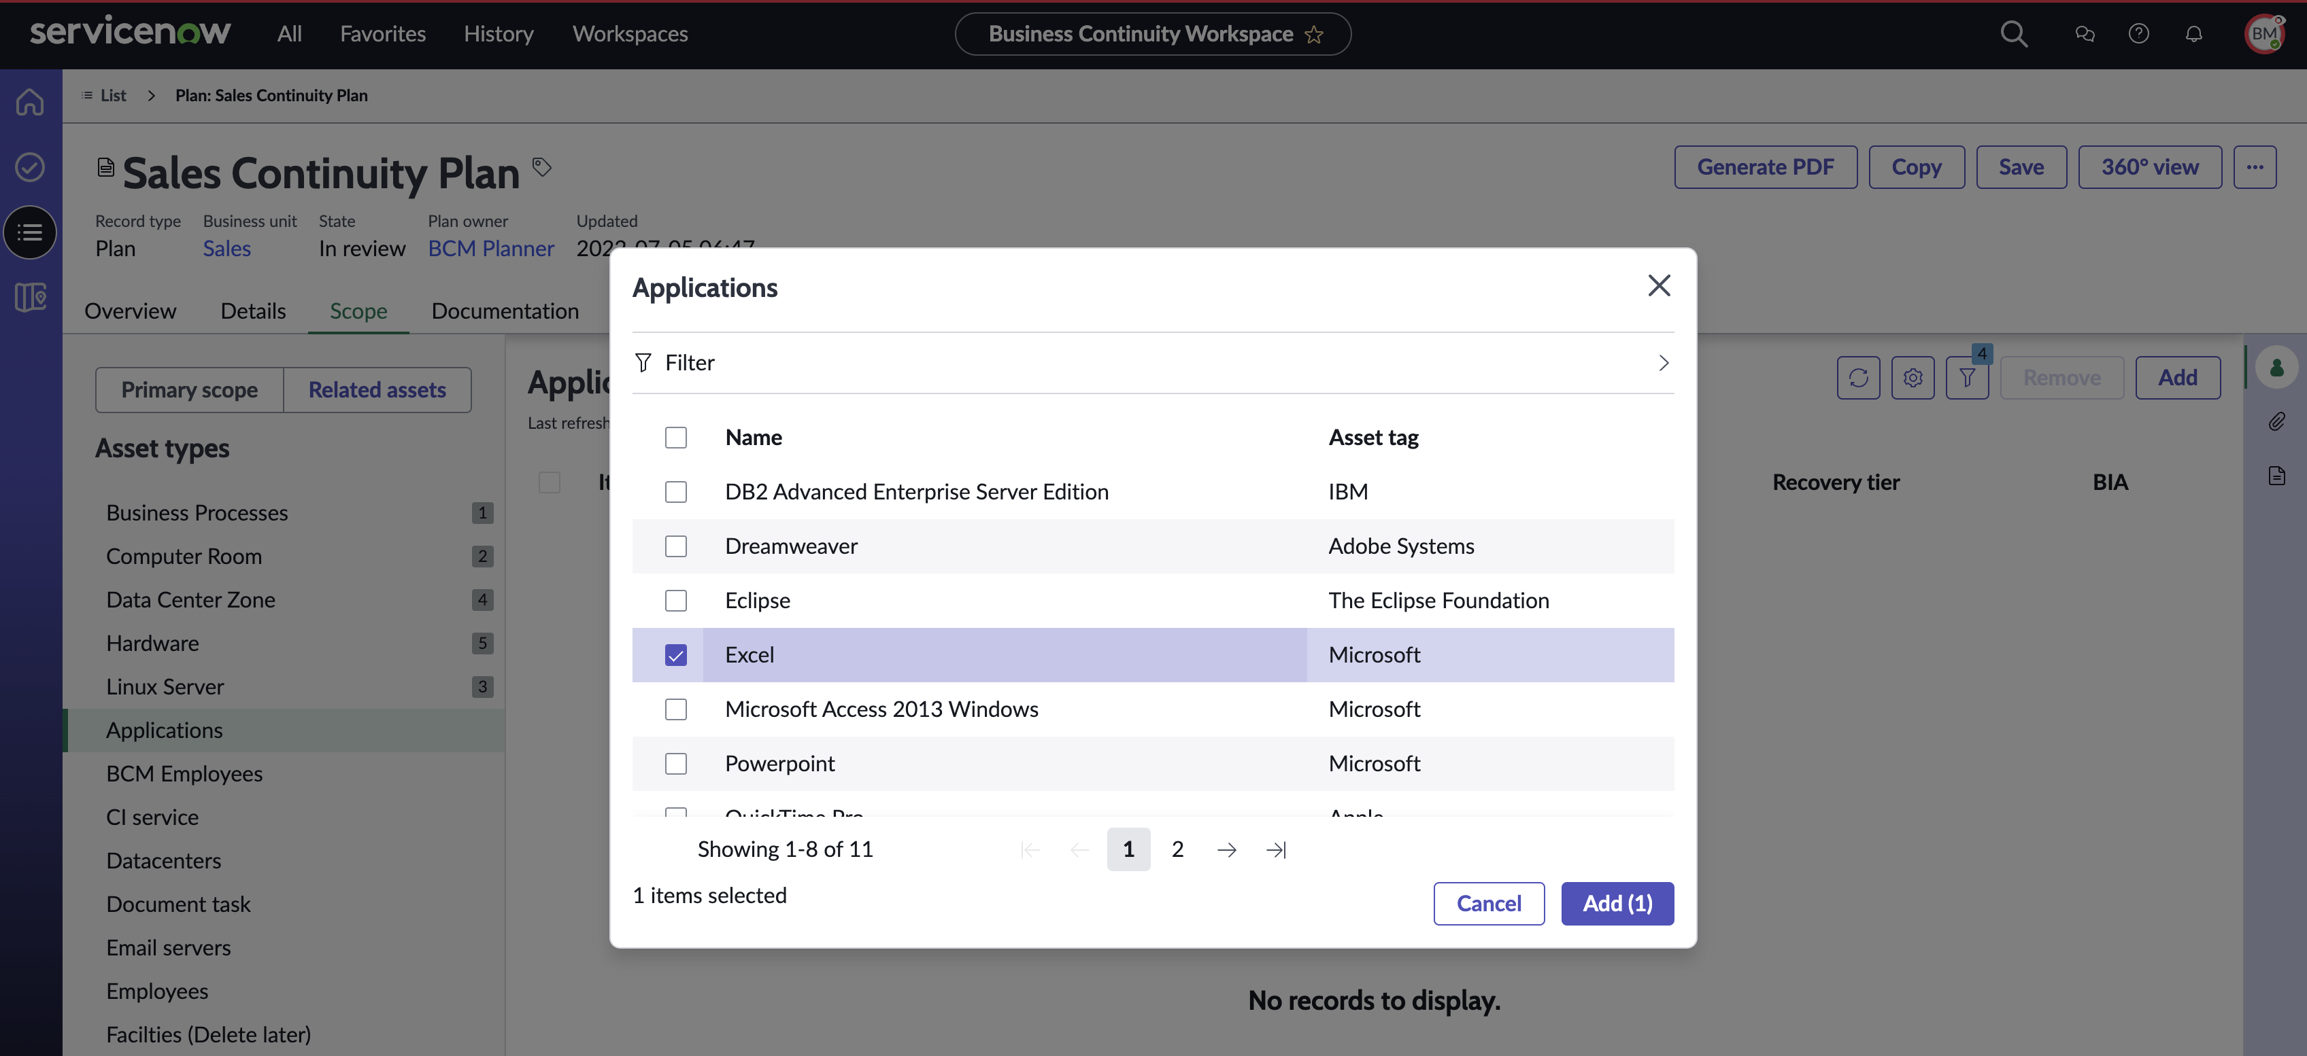This screenshot has height=1056, width=2307.
Task: Select Business Processes asset type
Action: tap(284, 514)
